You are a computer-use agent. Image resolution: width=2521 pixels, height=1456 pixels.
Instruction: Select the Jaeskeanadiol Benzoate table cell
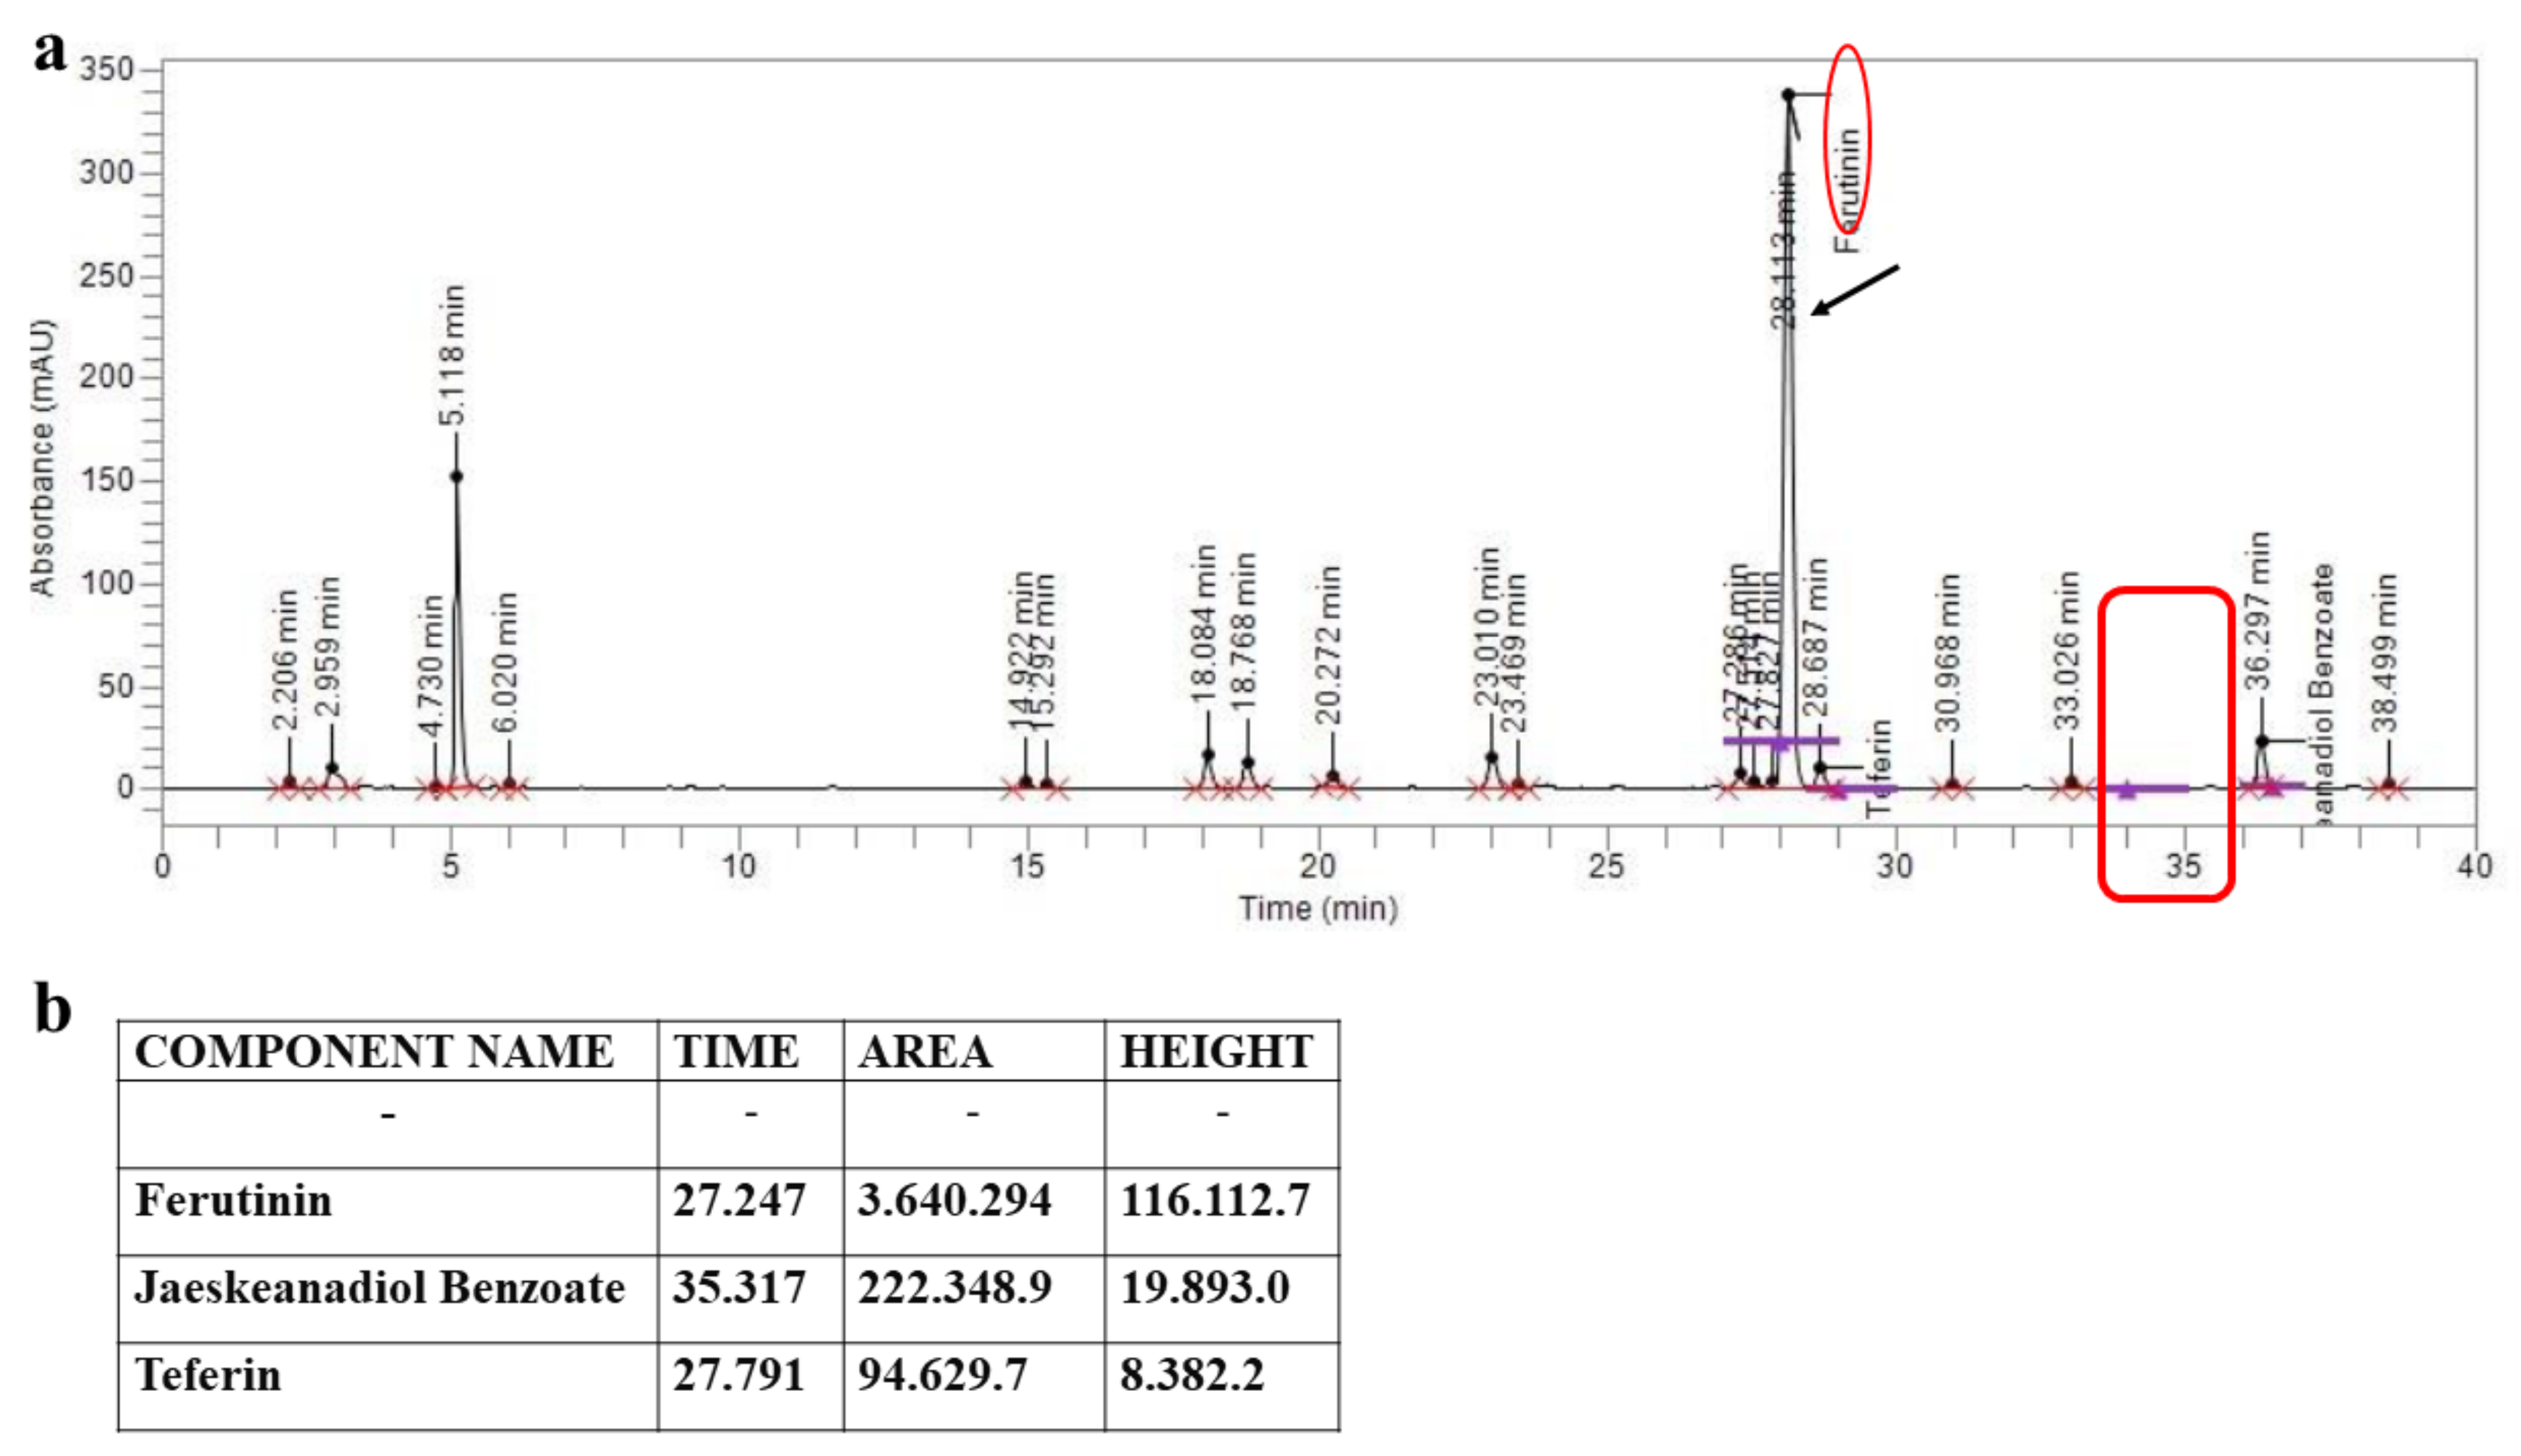[x=380, y=1288]
